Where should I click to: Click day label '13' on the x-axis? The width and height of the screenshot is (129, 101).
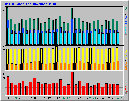[x=53, y=98]
